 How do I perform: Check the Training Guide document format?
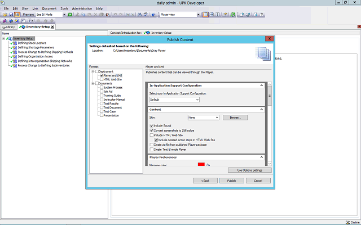pyautogui.click(x=102, y=96)
